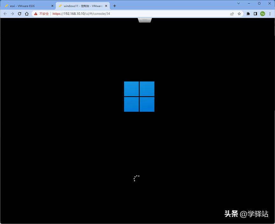This screenshot has height=224, width=275.
Task: Reload the VMware console page
Action: click(19, 14)
